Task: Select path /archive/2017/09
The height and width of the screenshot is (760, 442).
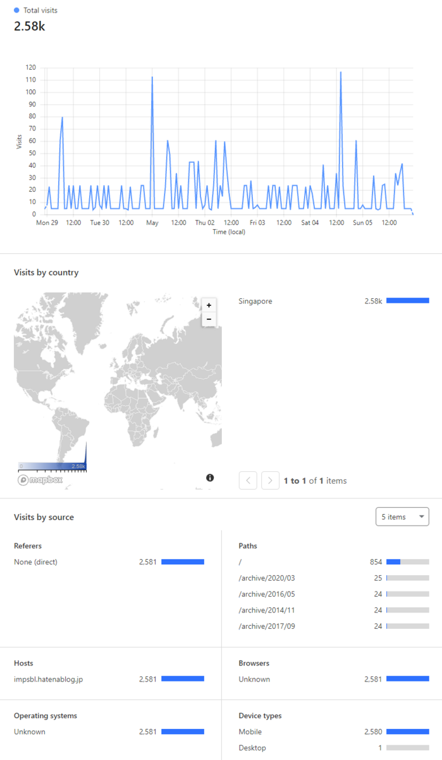Action: [x=267, y=626]
